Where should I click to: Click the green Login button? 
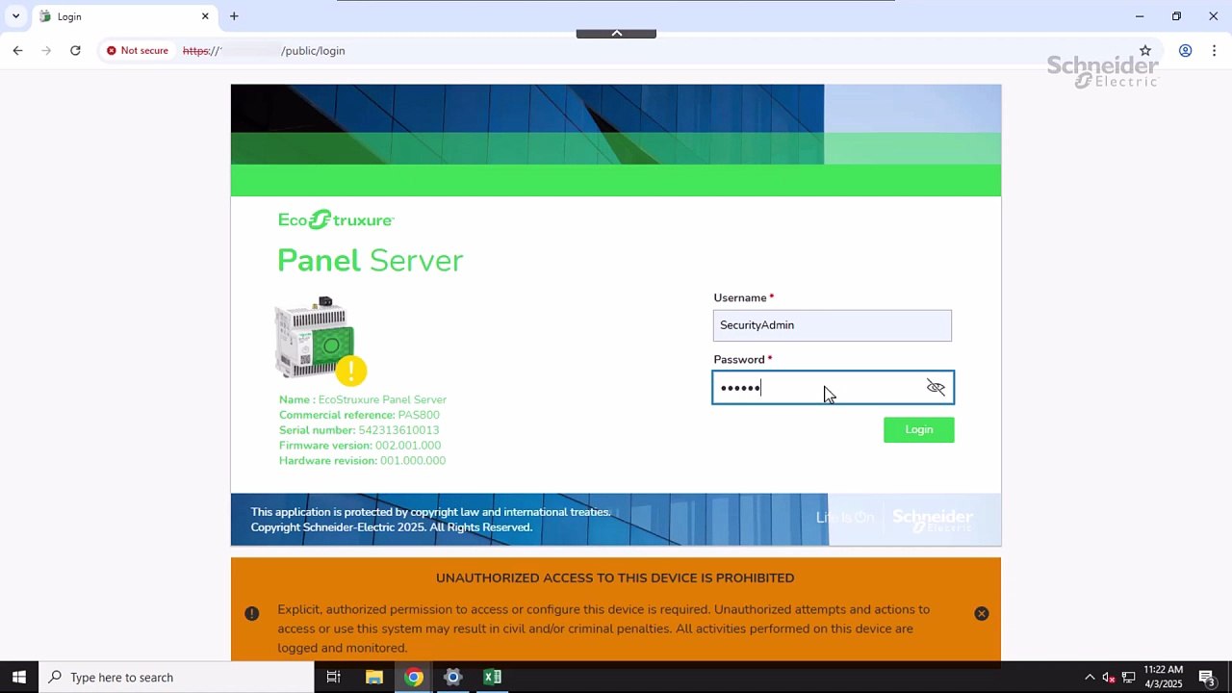click(919, 429)
